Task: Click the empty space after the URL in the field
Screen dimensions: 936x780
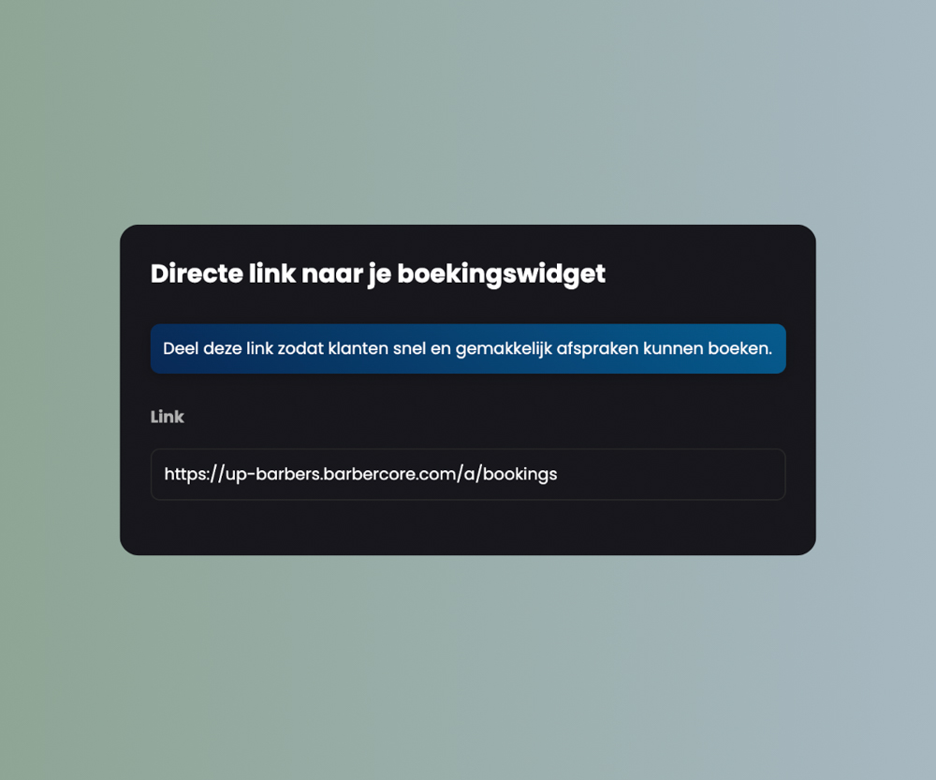Action: tap(668, 474)
